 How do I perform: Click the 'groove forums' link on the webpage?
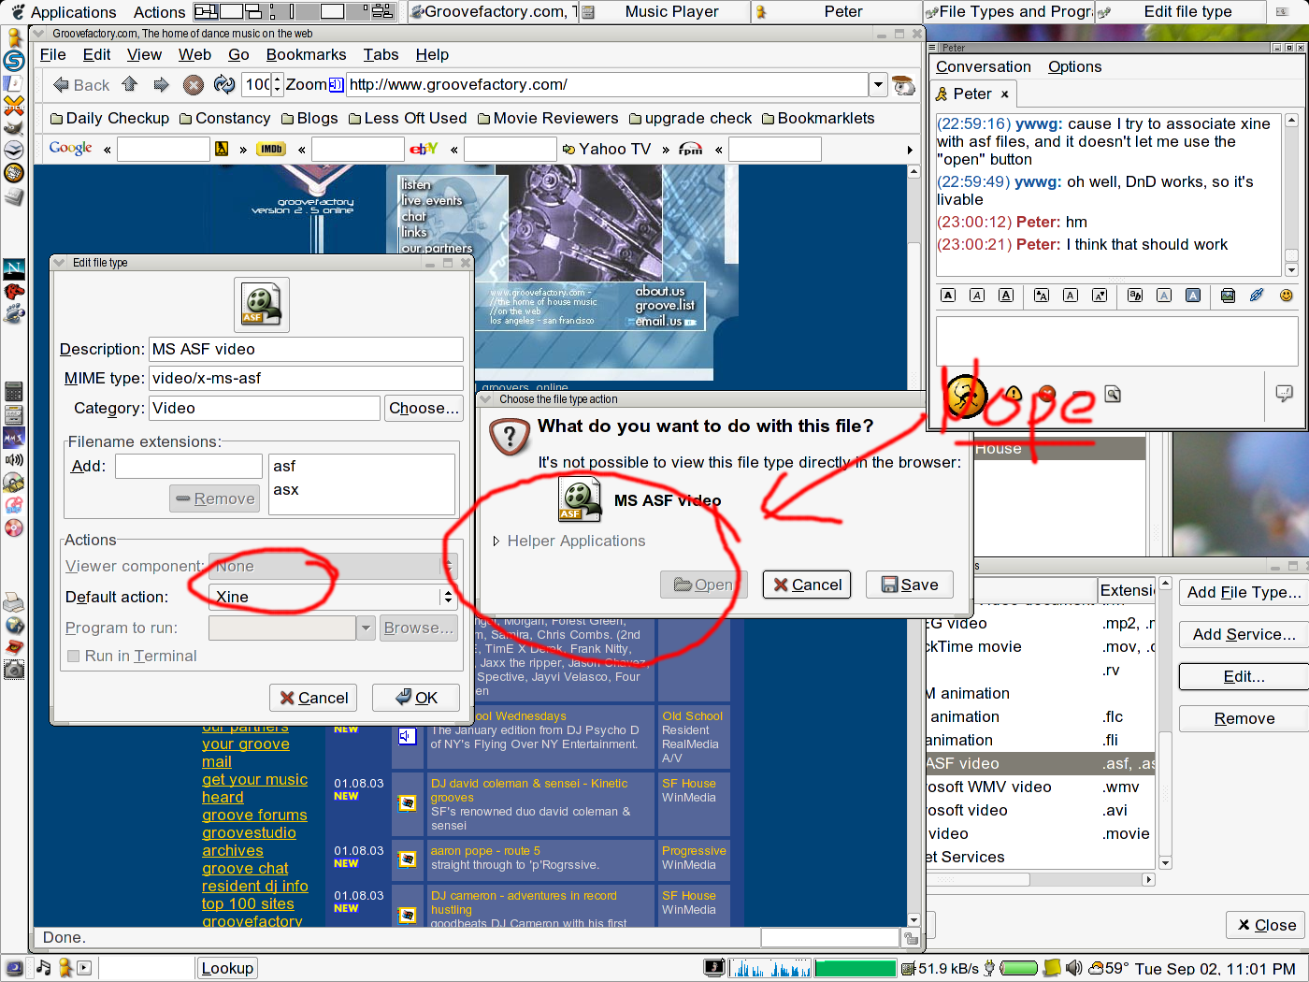[254, 816]
